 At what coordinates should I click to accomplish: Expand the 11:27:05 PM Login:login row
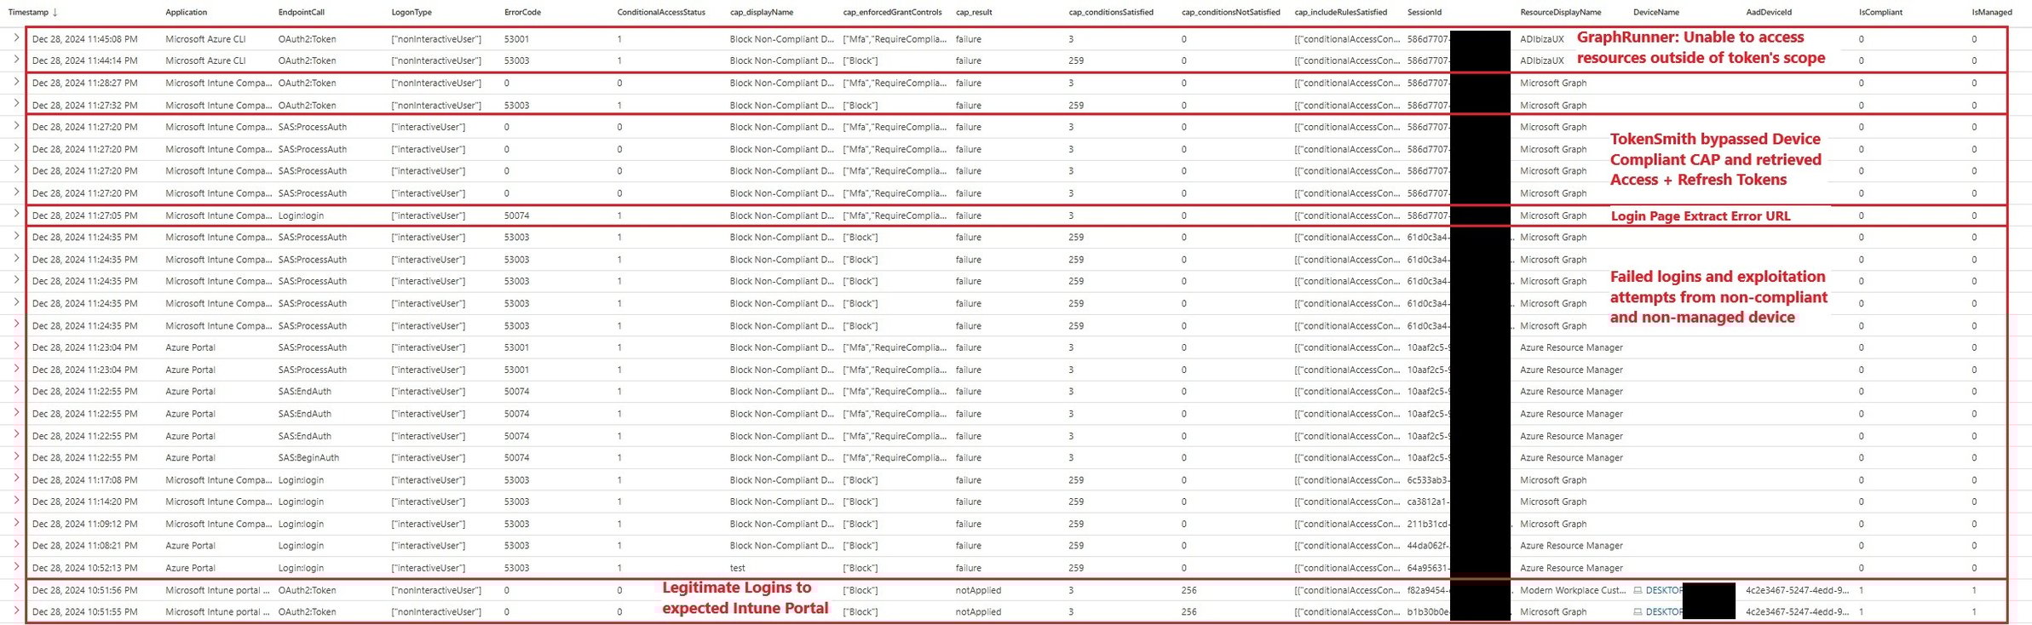(16, 215)
